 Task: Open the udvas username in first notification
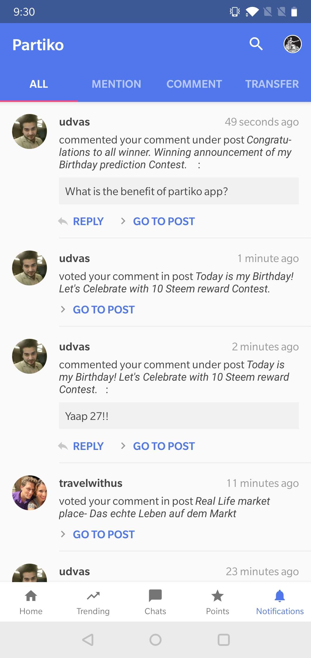(75, 122)
